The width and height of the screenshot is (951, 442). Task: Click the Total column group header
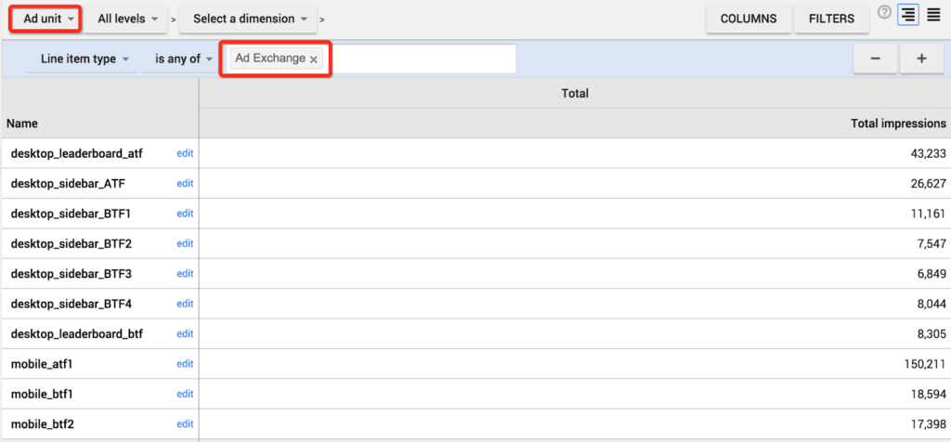coord(575,94)
